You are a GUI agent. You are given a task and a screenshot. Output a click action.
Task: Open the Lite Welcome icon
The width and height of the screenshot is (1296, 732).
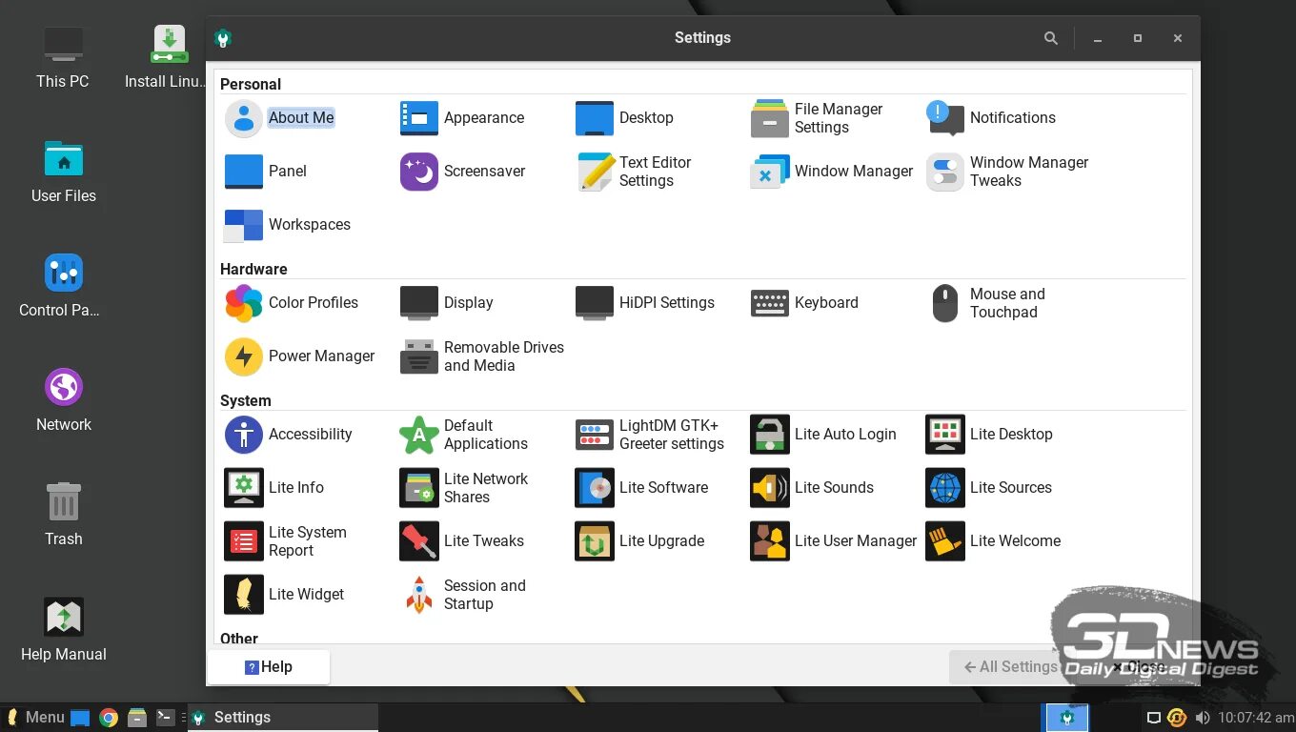(x=945, y=541)
